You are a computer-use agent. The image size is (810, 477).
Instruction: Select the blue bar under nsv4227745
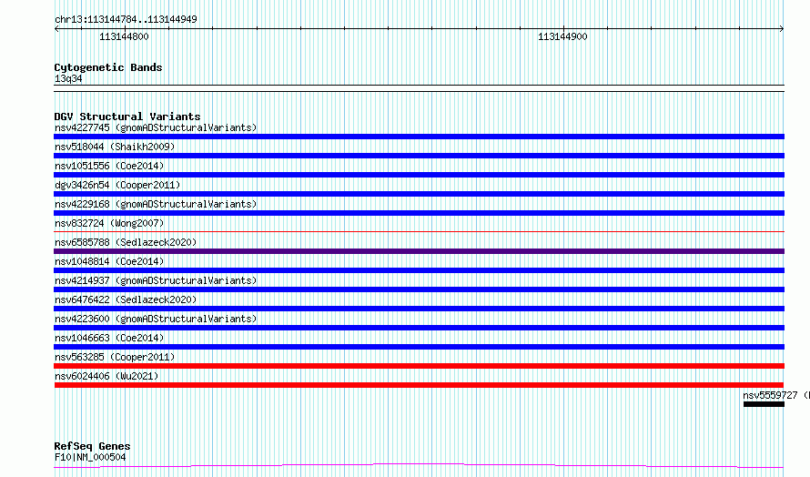click(419, 137)
